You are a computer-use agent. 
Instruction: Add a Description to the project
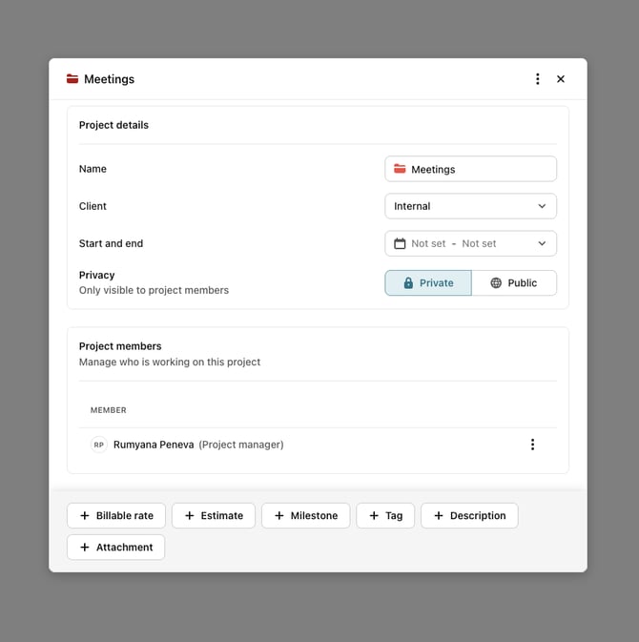point(469,516)
